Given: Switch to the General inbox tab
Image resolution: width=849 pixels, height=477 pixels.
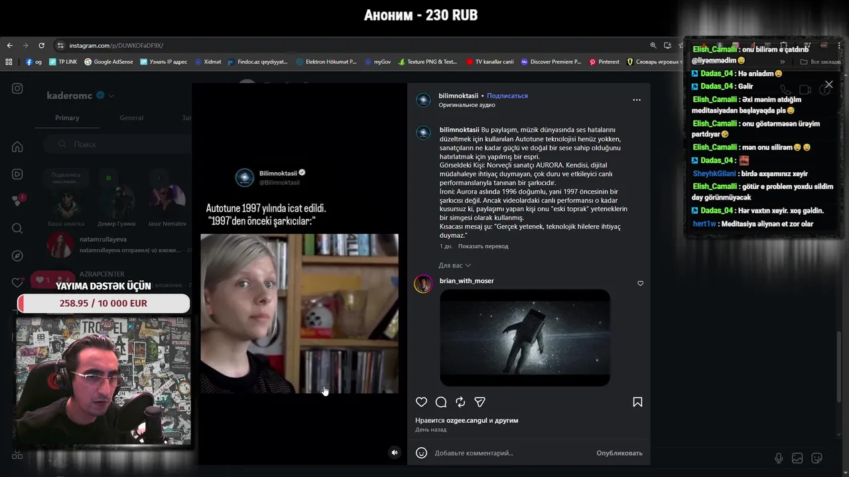Looking at the screenshot, I should (131, 118).
